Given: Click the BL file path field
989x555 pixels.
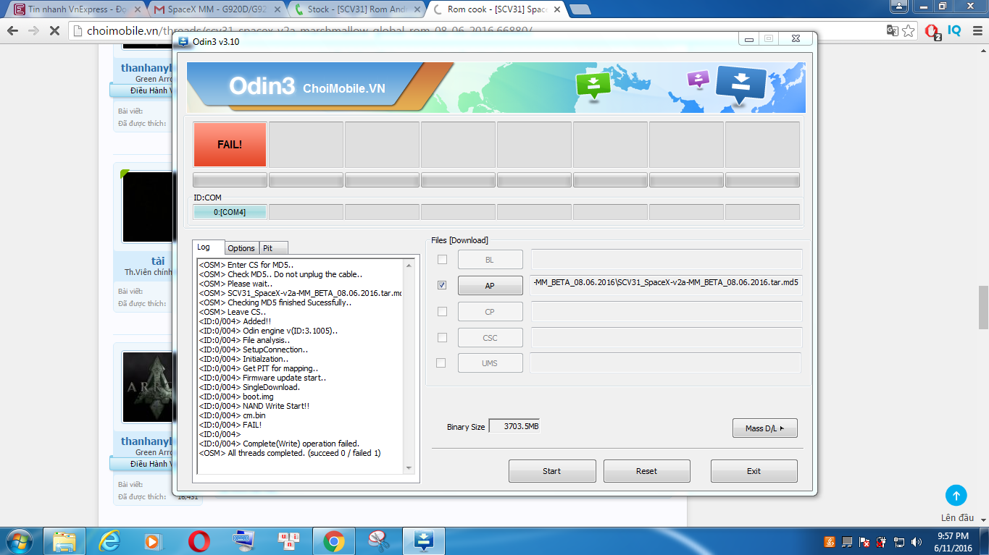Looking at the screenshot, I should point(667,259).
